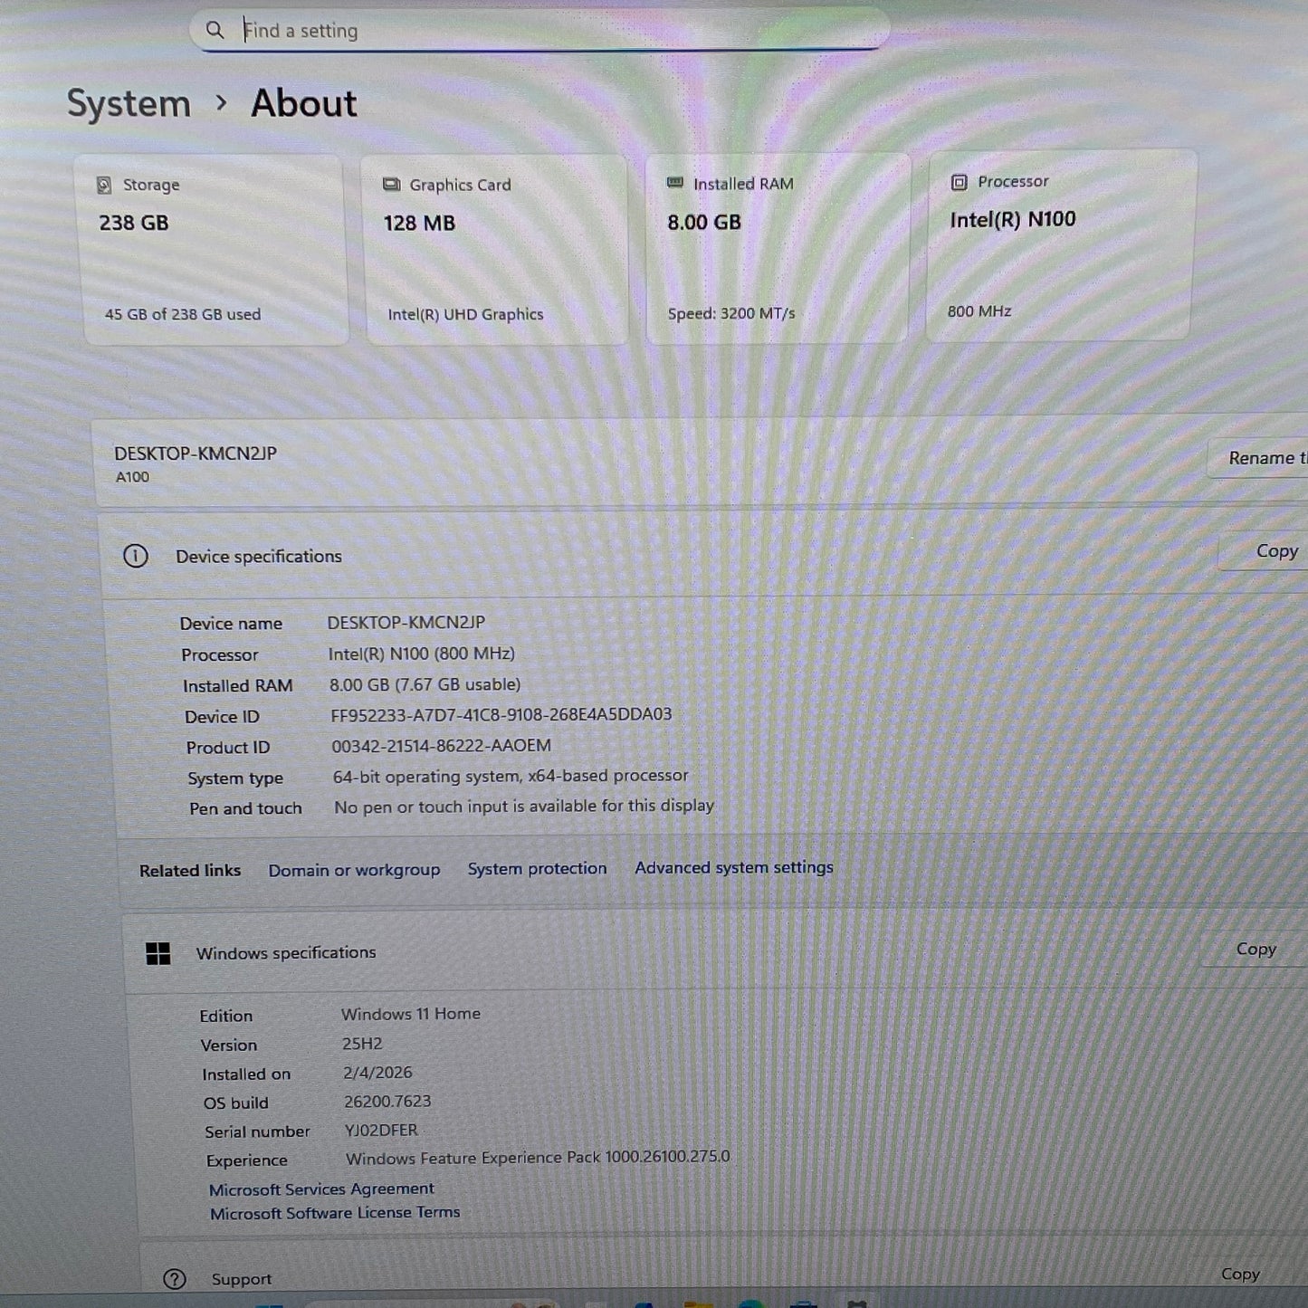
Task: Click the Installed on 2/4/2026 value
Action: [x=377, y=1073]
